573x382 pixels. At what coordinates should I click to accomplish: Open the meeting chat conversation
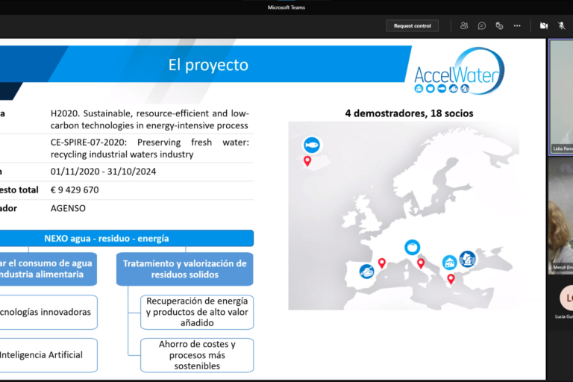(482, 25)
